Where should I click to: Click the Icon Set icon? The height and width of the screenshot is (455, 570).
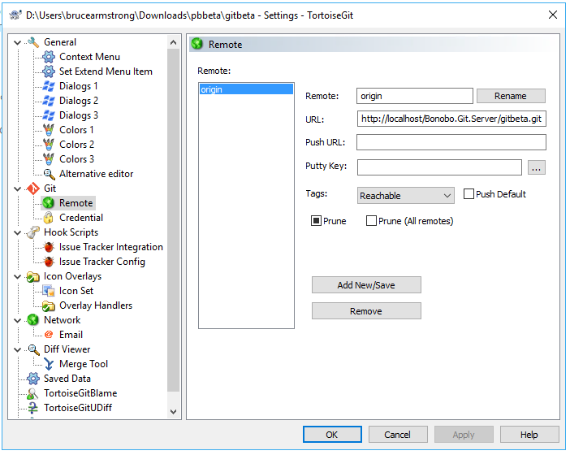click(49, 291)
